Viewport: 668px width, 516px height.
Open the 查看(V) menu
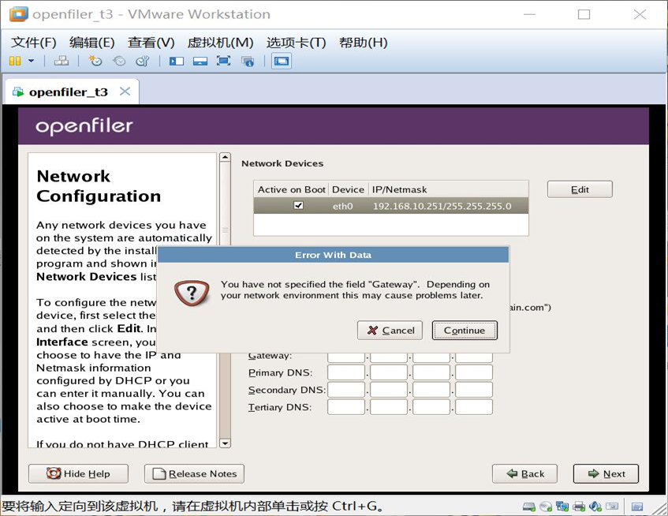151,42
